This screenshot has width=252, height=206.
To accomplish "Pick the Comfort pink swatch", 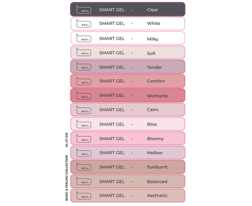I will tap(128, 81).
